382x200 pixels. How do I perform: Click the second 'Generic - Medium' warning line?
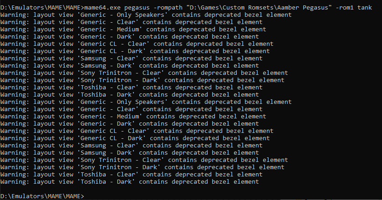(133, 117)
